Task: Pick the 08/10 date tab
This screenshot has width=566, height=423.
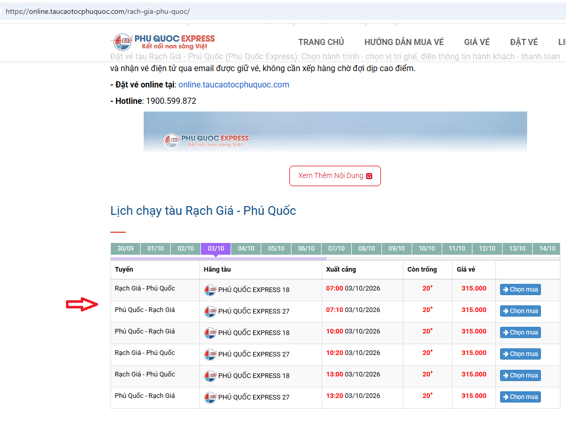Action: (x=367, y=249)
